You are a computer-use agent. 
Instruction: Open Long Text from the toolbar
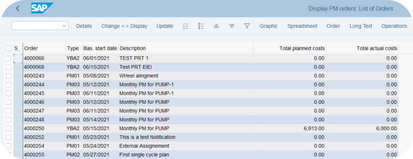pos(361,26)
